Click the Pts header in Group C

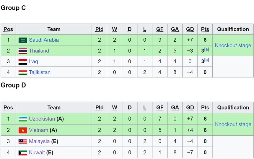point(205,29)
